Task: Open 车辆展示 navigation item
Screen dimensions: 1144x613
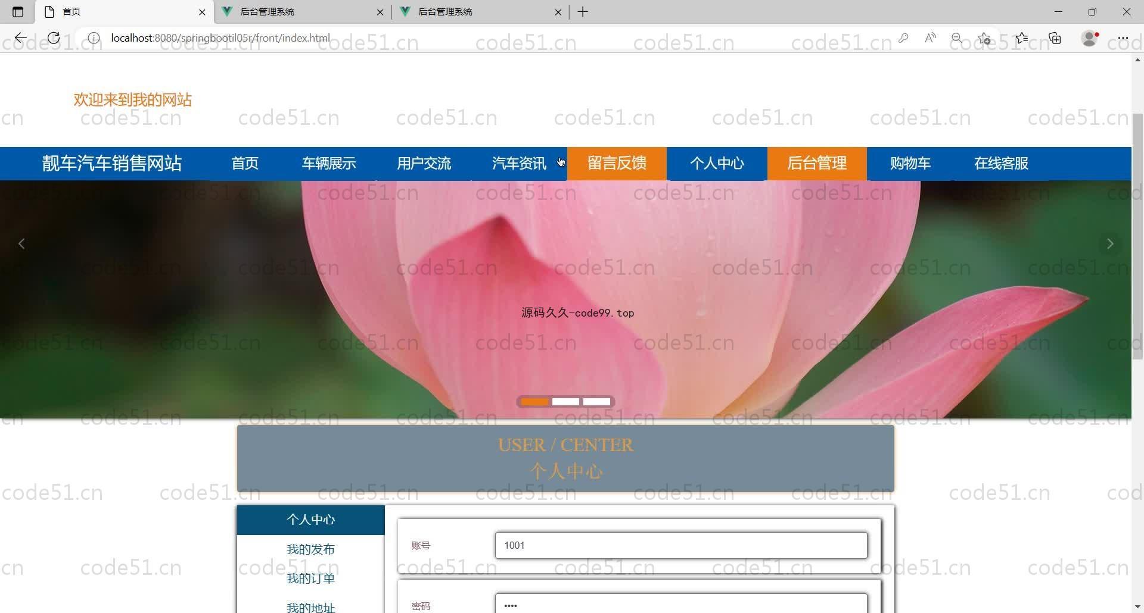Action: (x=329, y=164)
